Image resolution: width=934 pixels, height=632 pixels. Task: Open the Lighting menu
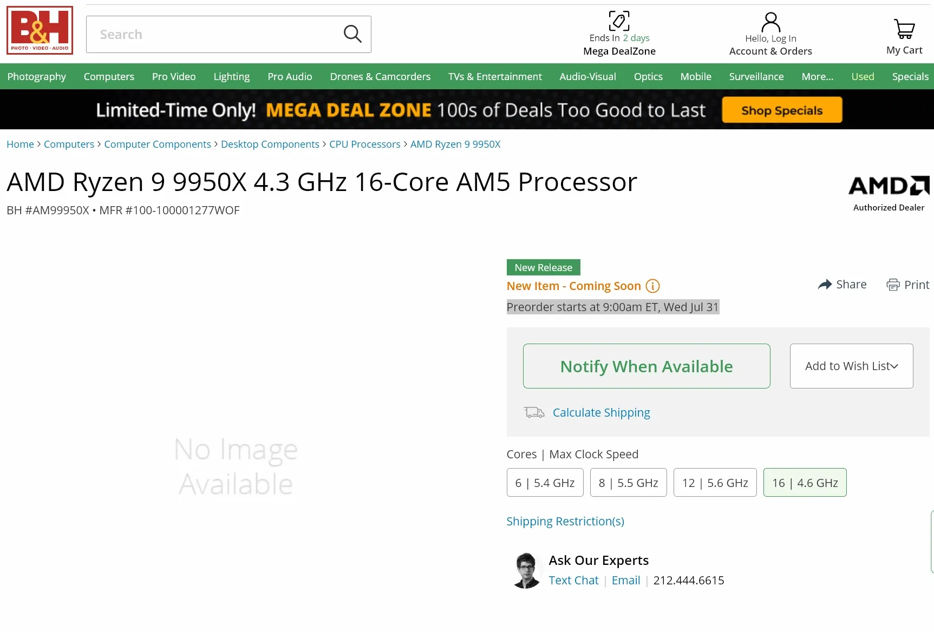pyautogui.click(x=231, y=76)
